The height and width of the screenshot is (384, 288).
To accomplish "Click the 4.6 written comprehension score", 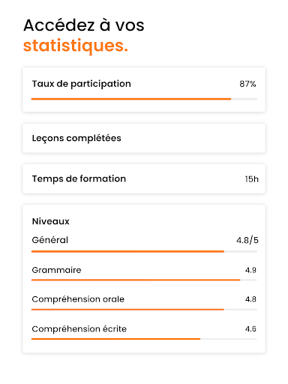I will [250, 328].
